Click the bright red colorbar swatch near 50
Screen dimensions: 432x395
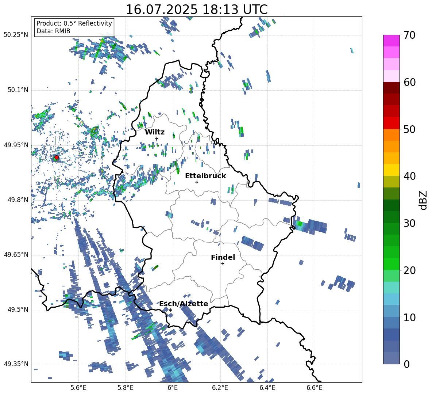(x=391, y=123)
